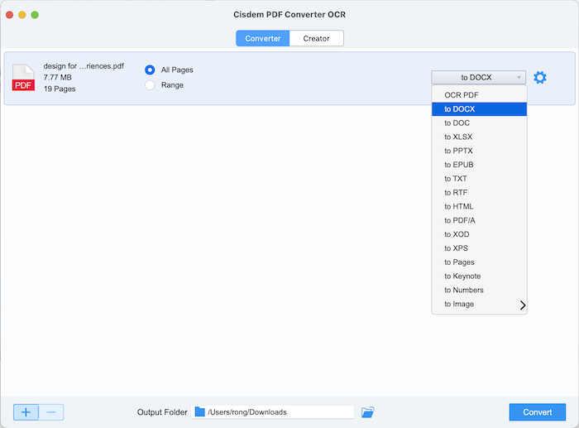The image size is (579, 428).
Task: Choose to TXT output format
Action: 479,179
